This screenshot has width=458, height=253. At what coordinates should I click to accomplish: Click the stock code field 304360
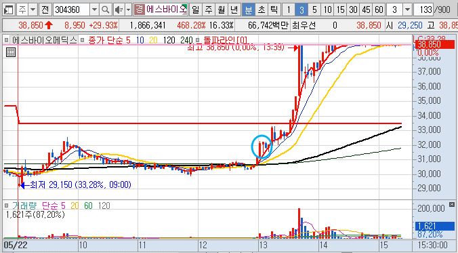(x=72, y=10)
